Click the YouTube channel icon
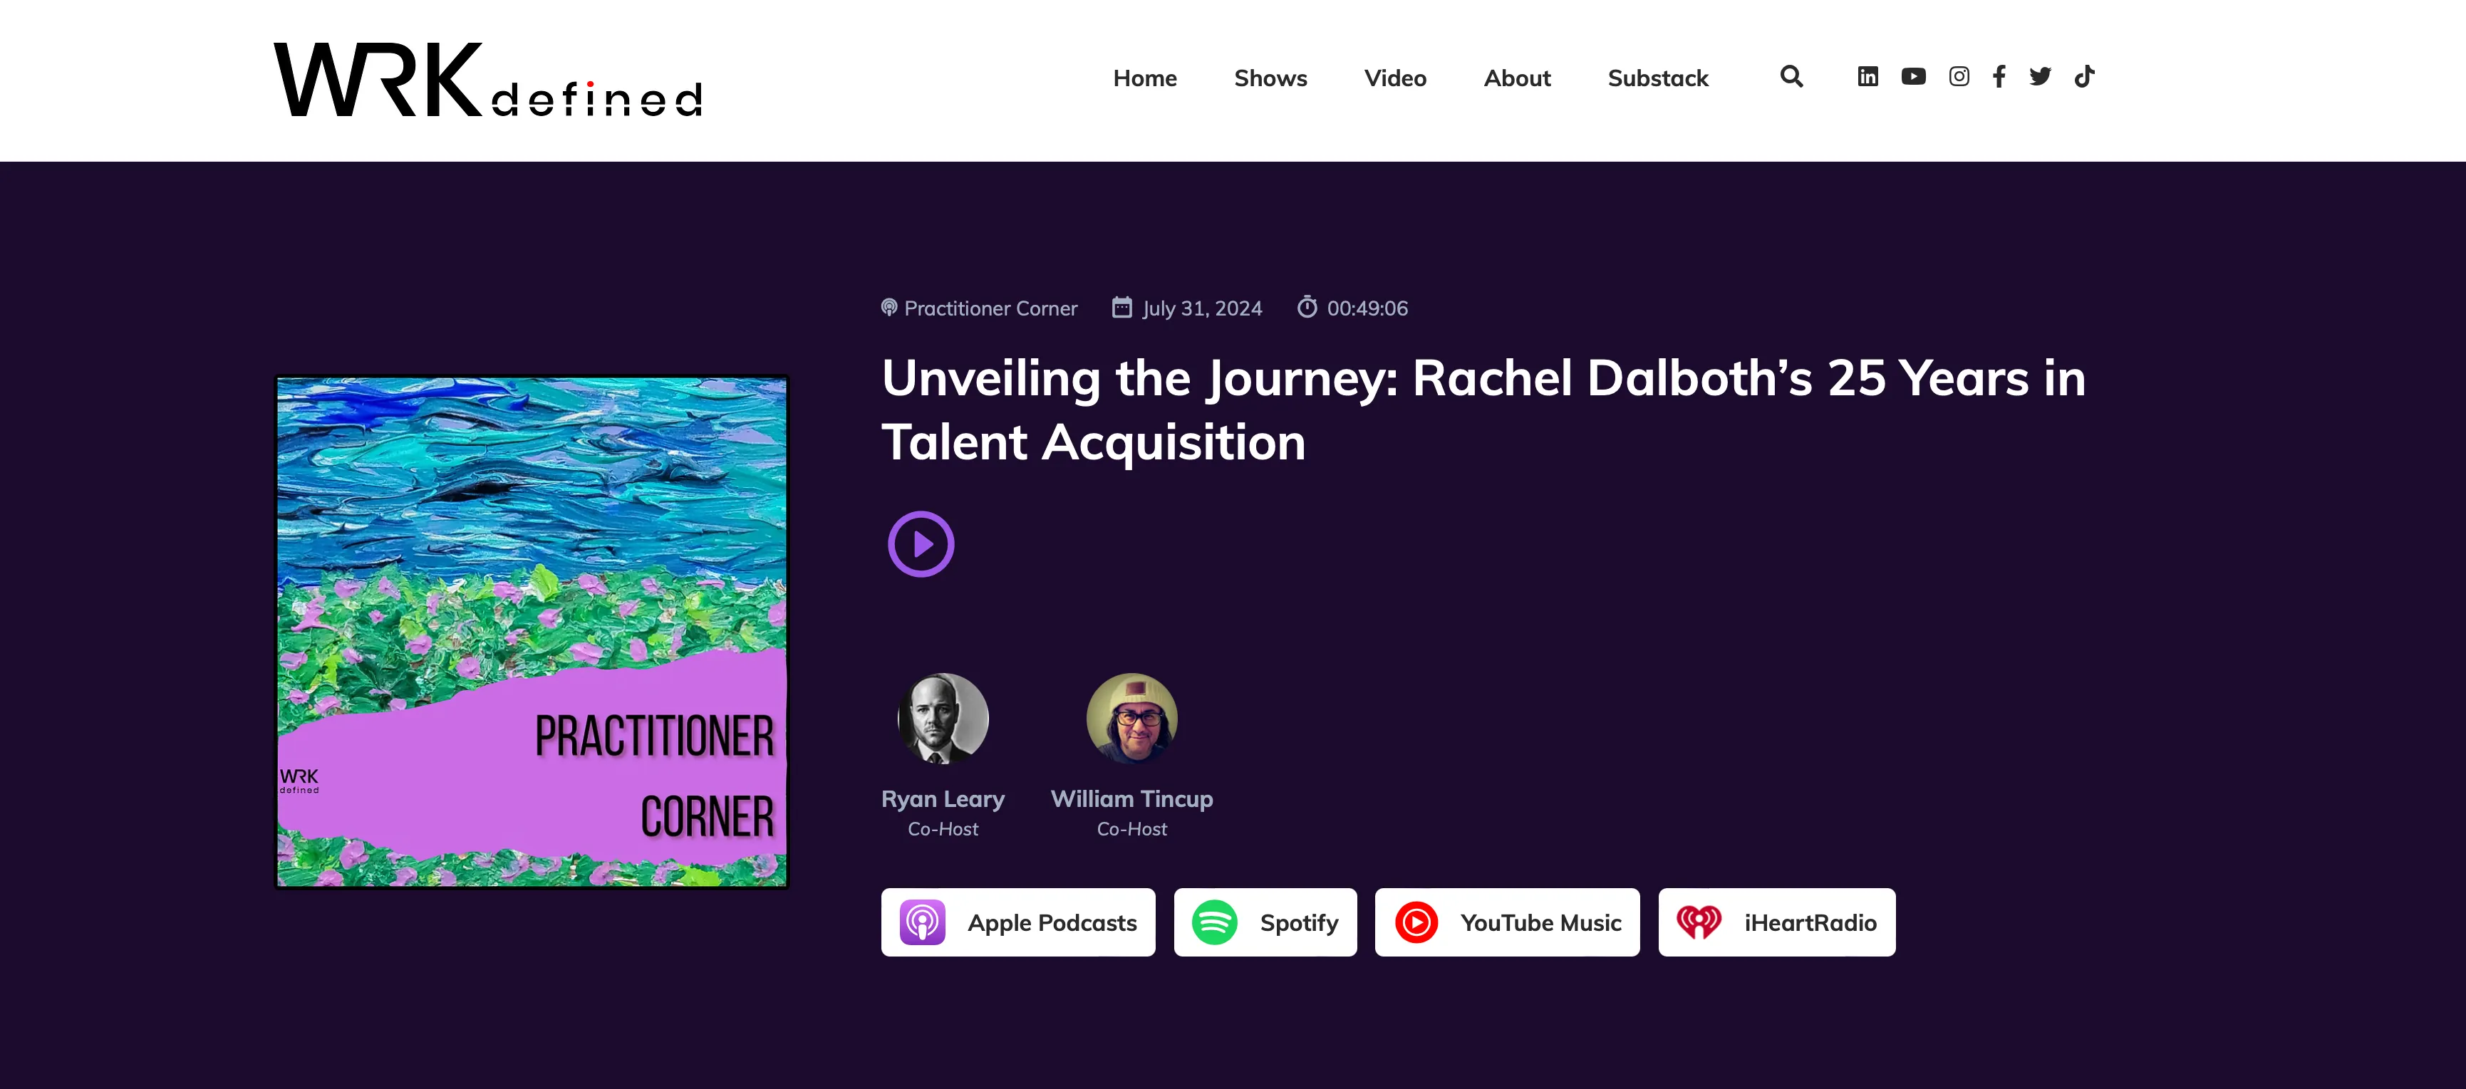 1912,75
